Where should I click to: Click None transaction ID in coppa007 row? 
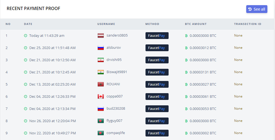[x=238, y=96]
